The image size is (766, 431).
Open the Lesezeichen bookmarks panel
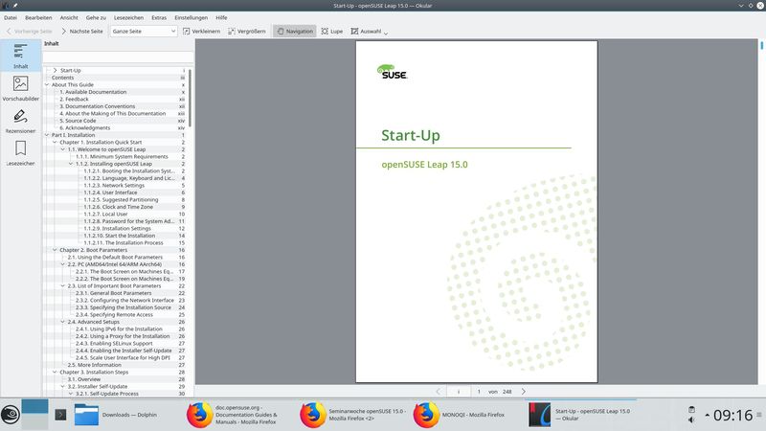tap(20, 153)
